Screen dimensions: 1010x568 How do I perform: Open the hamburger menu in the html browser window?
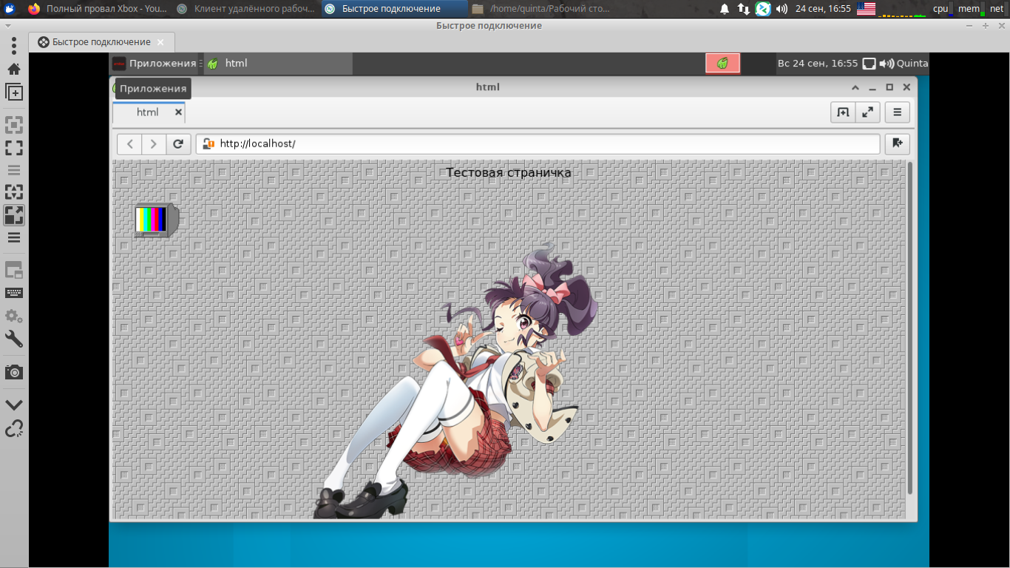(x=897, y=112)
